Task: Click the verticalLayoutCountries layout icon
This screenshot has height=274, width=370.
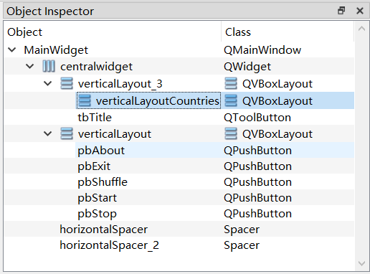Action: [x=85, y=100]
